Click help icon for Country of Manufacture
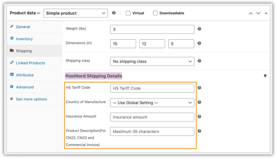Screen dimensions: 276x158 [199, 102]
